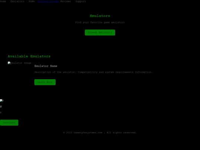Click the broken Emulator Image thumbnail
This screenshot has width=200, height=150.
[20, 63]
